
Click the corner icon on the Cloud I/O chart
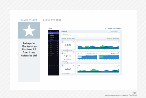pyautogui.click(x=119, y=42)
